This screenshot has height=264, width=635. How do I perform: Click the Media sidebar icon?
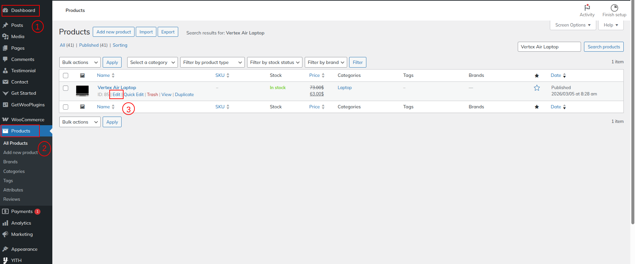coord(5,36)
